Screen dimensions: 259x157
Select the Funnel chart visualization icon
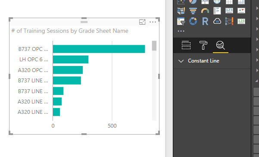click(x=193, y=11)
